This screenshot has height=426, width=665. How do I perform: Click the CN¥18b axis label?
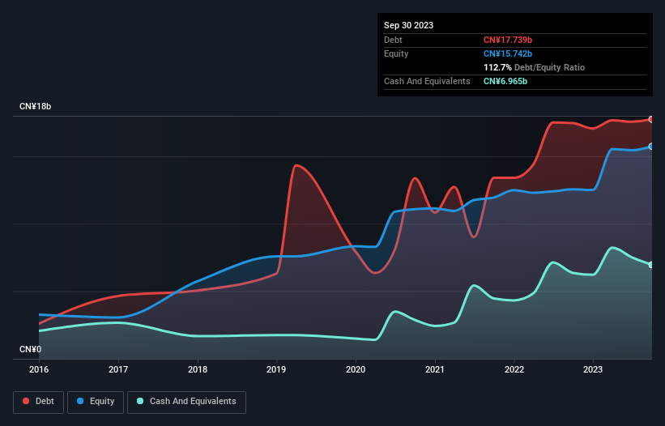pos(35,106)
